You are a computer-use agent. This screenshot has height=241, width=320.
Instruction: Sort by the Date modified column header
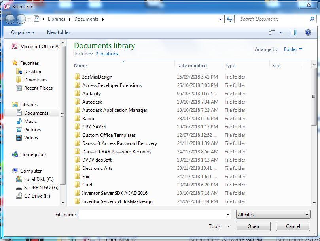(192, 66)
